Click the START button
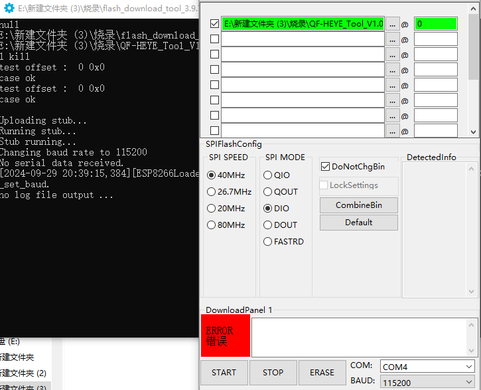 pyautogui.click(x=224, y=373)
